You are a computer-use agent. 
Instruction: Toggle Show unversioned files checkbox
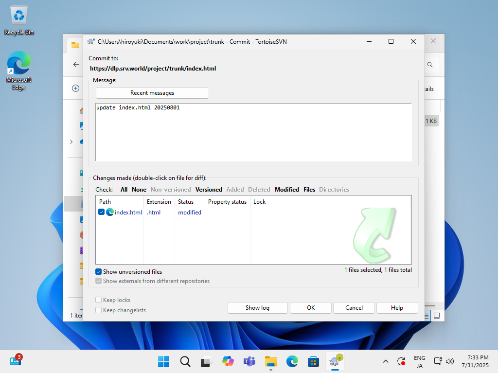tap(98, 272)
